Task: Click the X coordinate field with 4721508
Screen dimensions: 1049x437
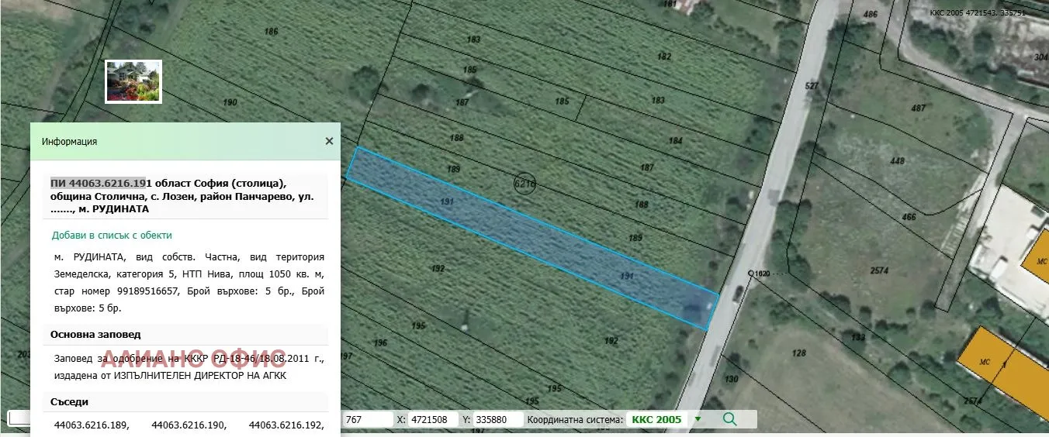Action: click(x=434, y=419)
